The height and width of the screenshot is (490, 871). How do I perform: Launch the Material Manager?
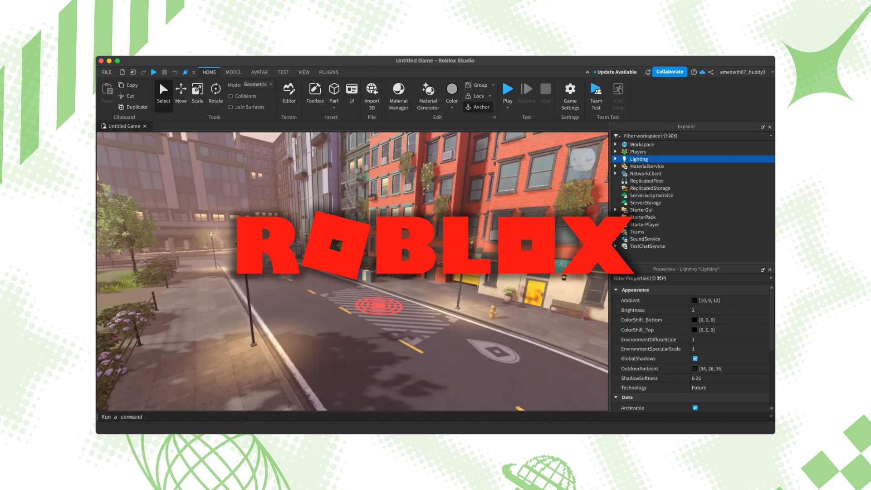point(398,96)
